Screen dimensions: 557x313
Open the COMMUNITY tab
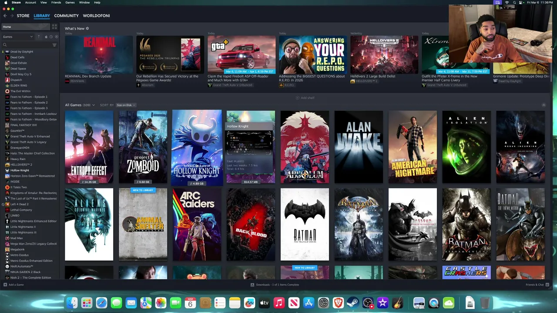(66, 16)
